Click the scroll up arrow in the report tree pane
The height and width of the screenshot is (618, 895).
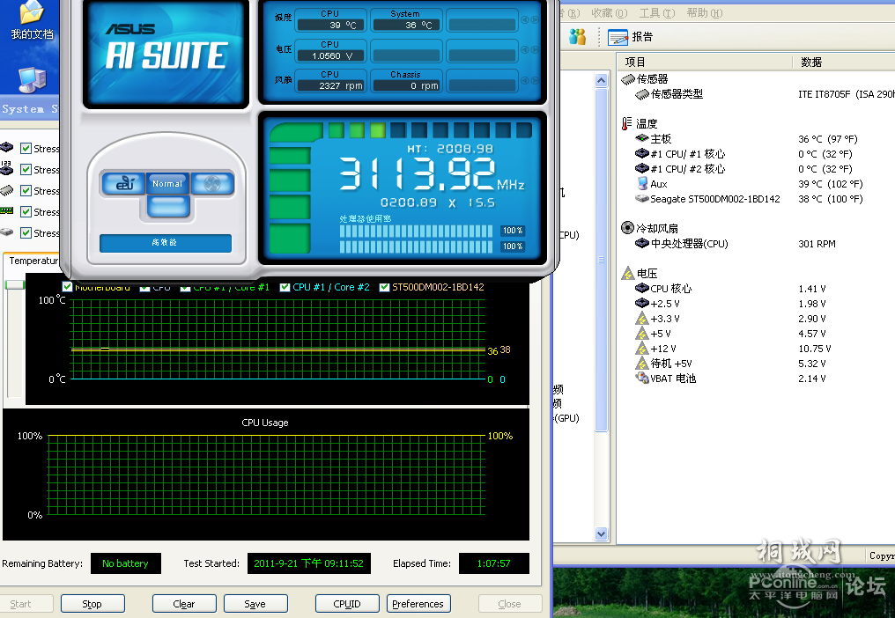(601, 80)
